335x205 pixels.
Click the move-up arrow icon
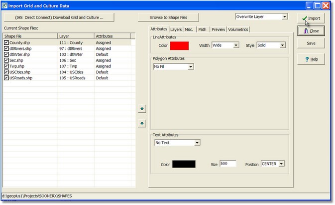click(142, 109)
